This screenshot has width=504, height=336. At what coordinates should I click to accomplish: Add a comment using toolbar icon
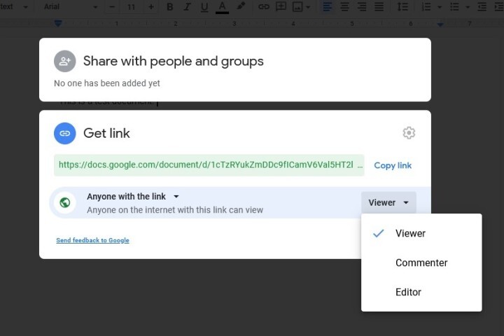tap(281, 6)
